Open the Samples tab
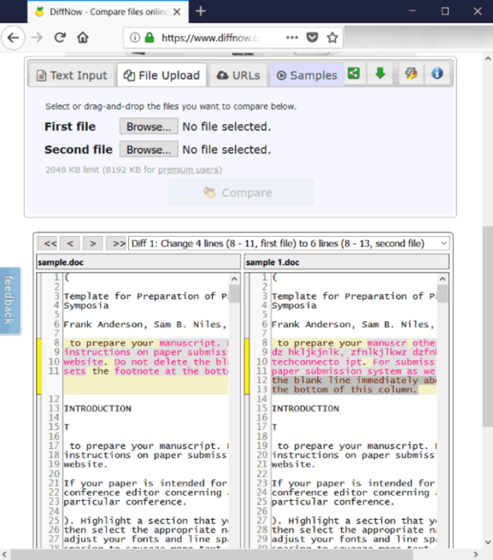This screenshot has height=560, width=493. click(307, 75)
